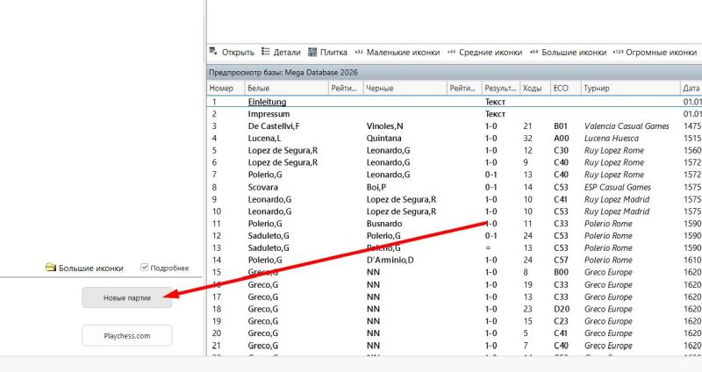Sort by the ECO column header

pos(565,89)
